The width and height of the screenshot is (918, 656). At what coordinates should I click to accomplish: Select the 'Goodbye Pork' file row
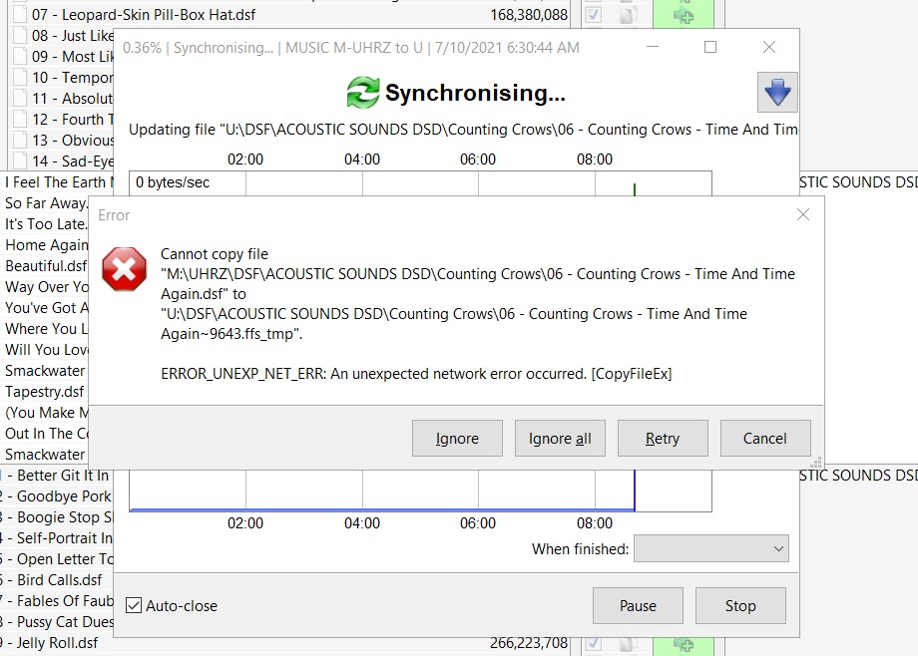(58, 496)
